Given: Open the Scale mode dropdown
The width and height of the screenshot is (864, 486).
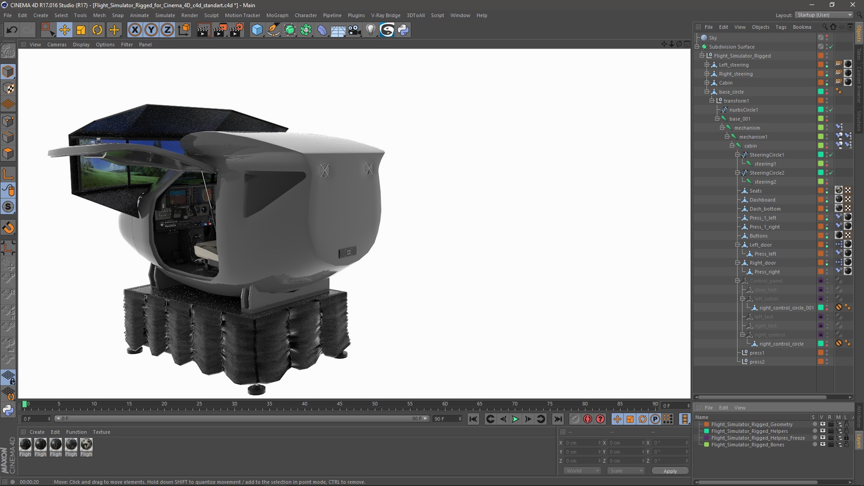Looking at the screenshot, I should (626, 471).
